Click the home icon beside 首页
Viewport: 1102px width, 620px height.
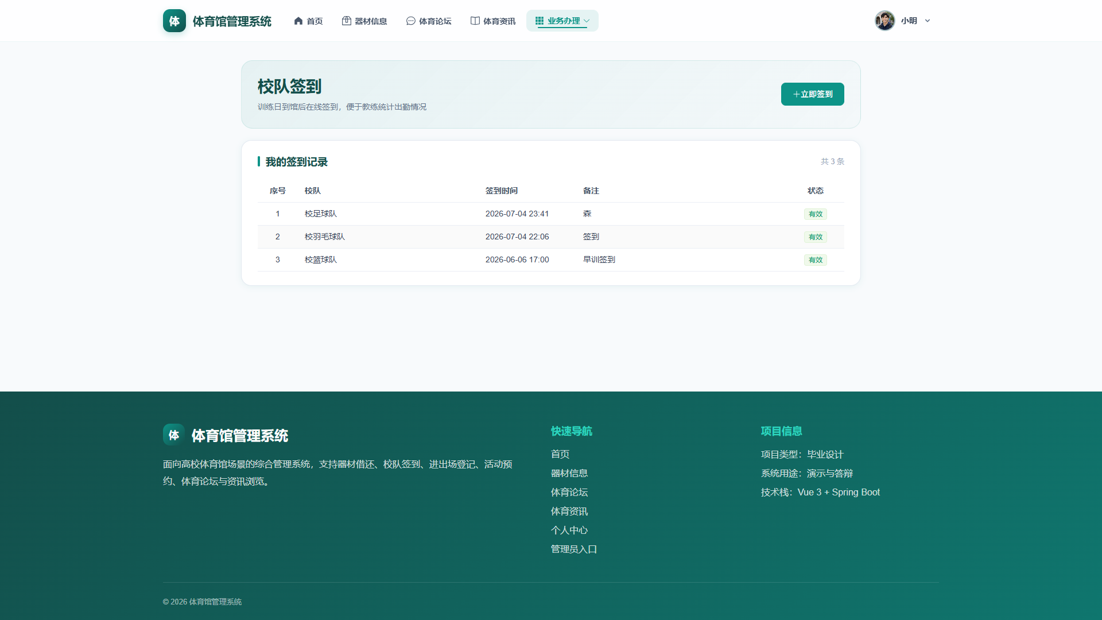click(x=298, y=21)
